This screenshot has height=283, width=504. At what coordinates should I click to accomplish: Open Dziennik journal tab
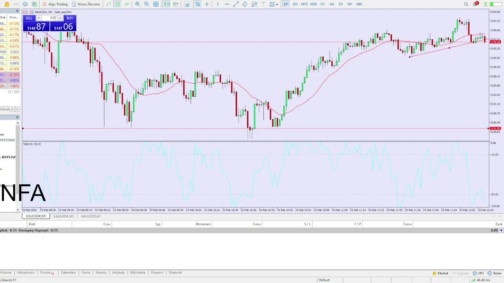(175, 272)
